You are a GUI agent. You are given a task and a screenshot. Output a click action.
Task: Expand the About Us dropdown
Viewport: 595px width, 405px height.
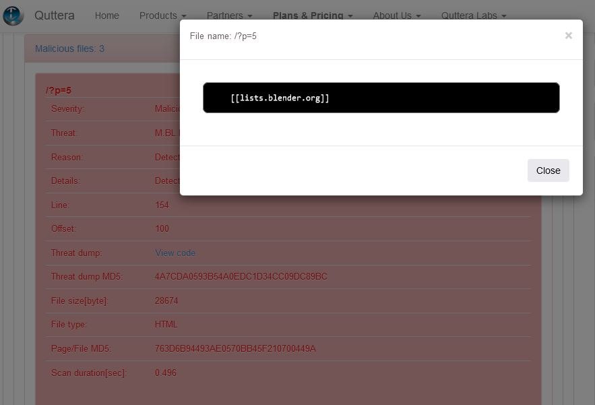coord(396,15)
